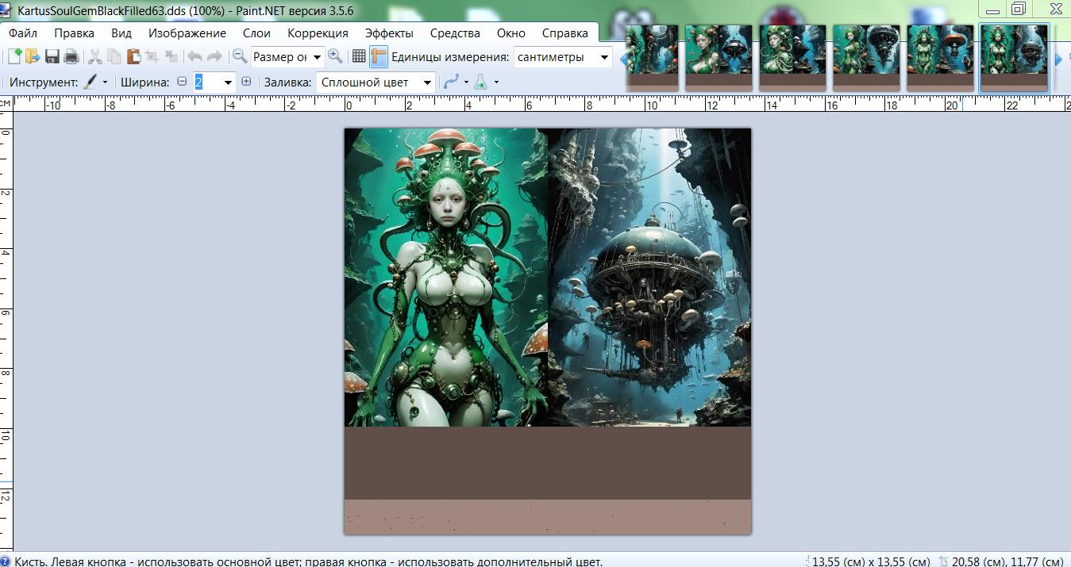Expand the units dropdown showing сантиметры
Viewport: 1071px width, 567px height.
[604, 57]
